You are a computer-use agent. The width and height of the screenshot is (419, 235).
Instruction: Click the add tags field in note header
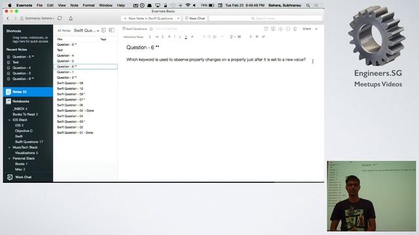166,29
